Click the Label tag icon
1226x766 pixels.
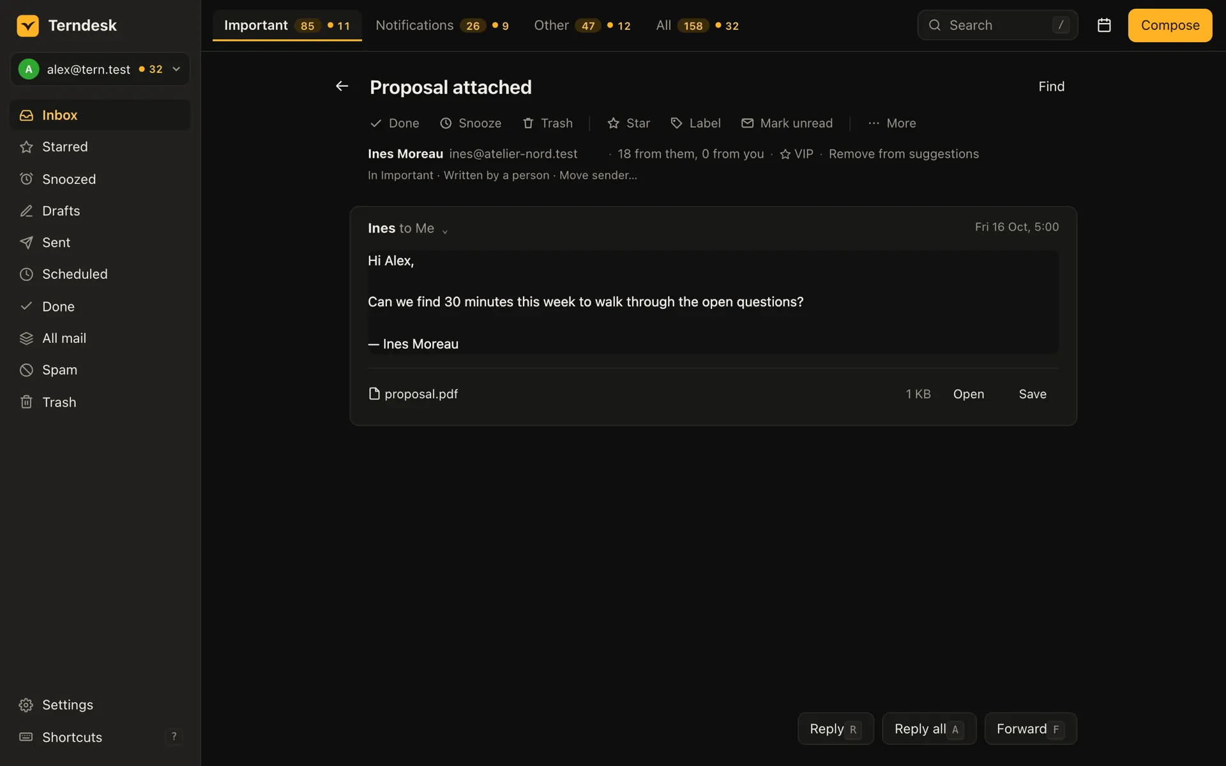[676, 123]
